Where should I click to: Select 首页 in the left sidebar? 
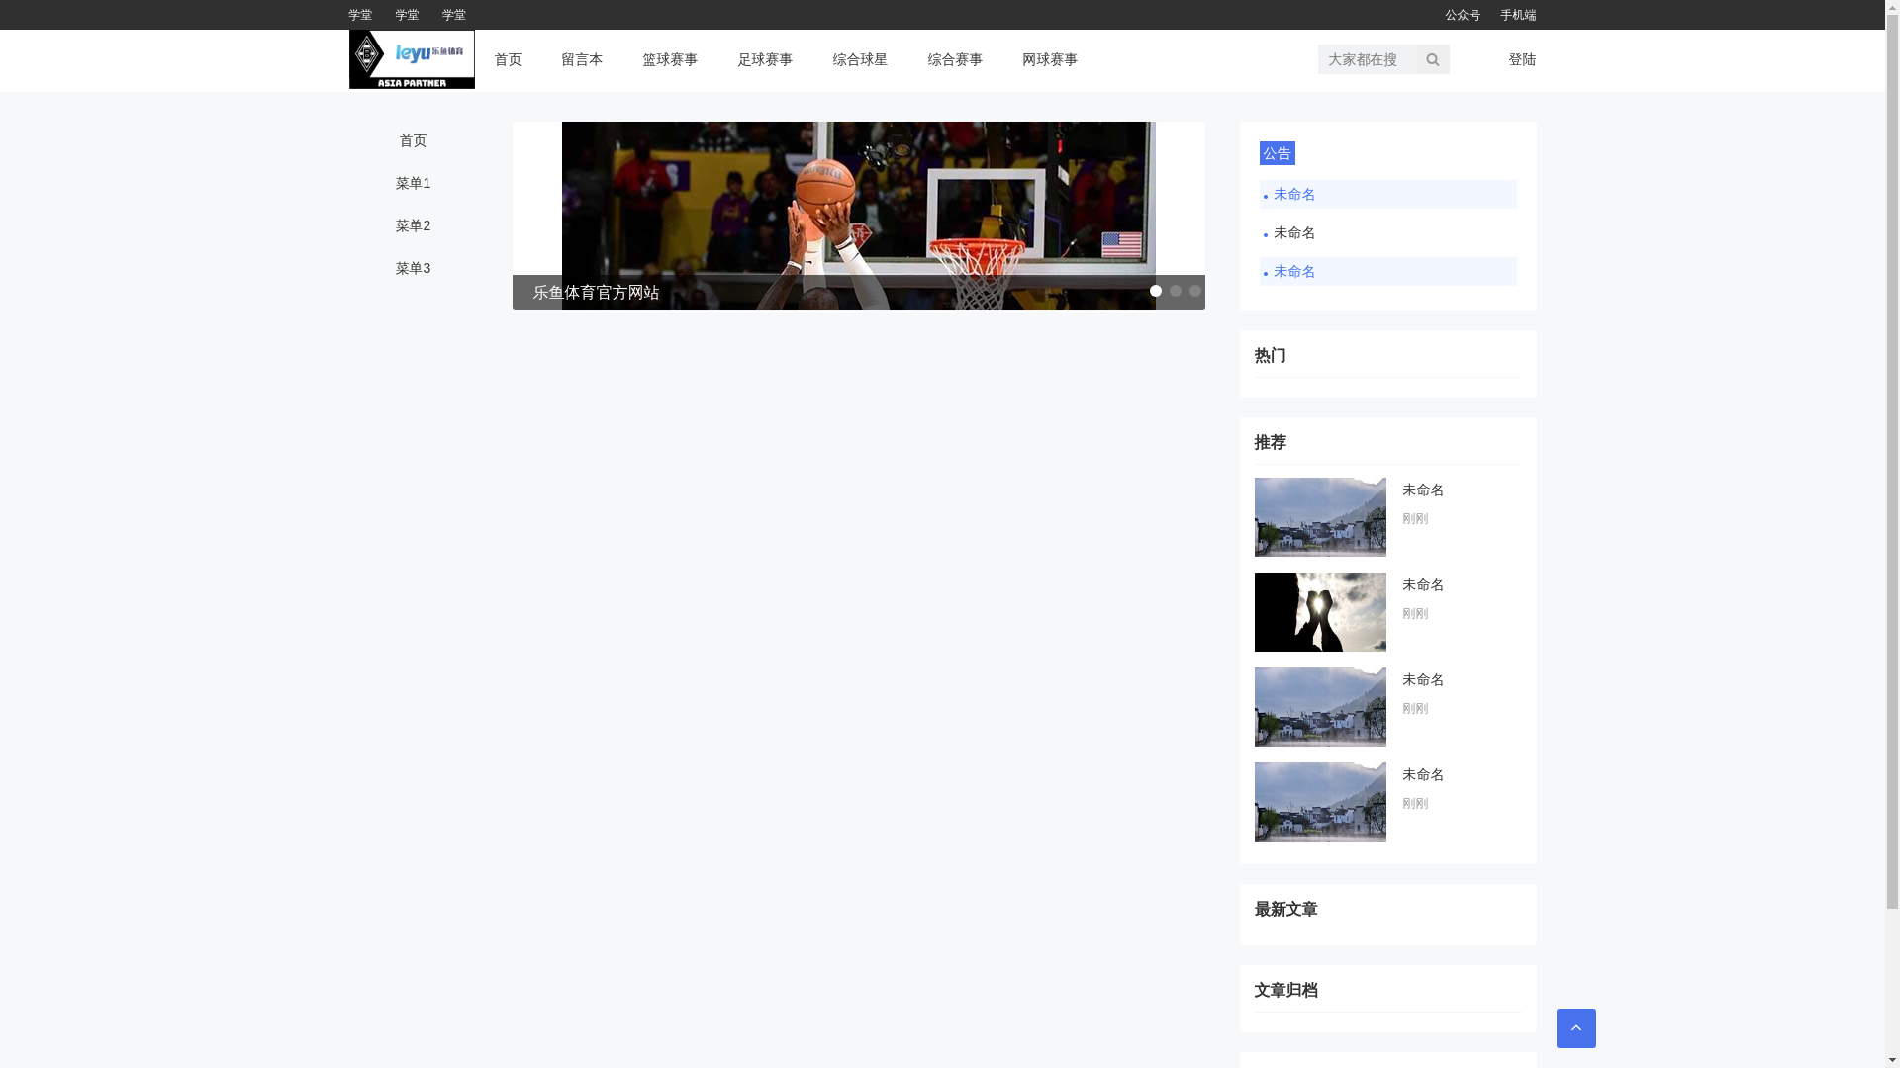pyautogui.click(x=413, y=140)
